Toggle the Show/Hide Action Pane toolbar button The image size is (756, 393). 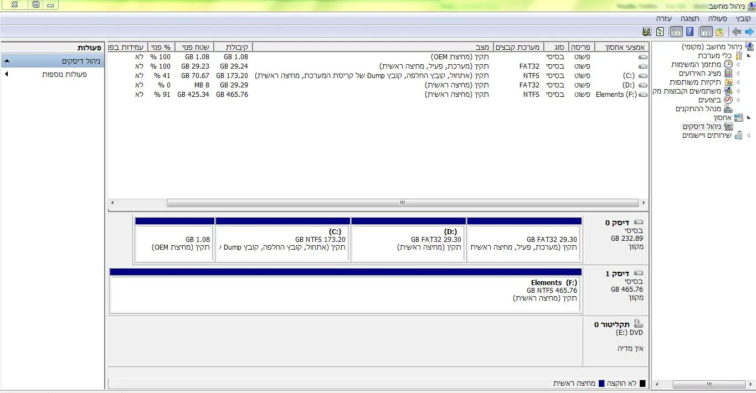tap(676, 32)
